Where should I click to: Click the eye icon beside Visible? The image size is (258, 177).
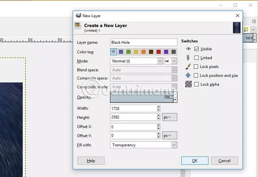pos(188,49)
